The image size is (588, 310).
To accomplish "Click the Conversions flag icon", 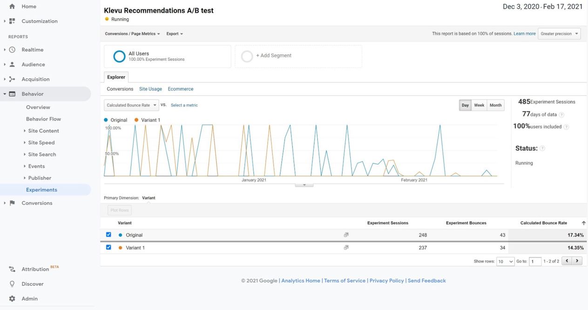I will (12, 203).
